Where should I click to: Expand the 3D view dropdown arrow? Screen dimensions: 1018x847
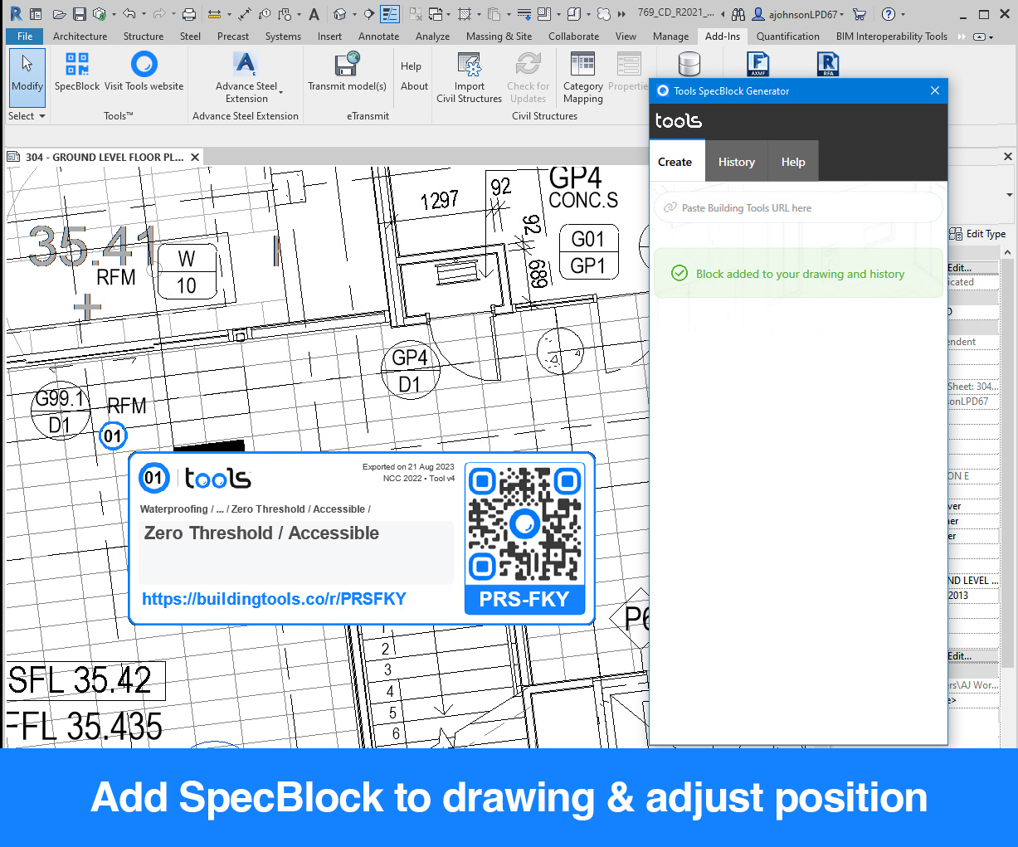[353, 14]
